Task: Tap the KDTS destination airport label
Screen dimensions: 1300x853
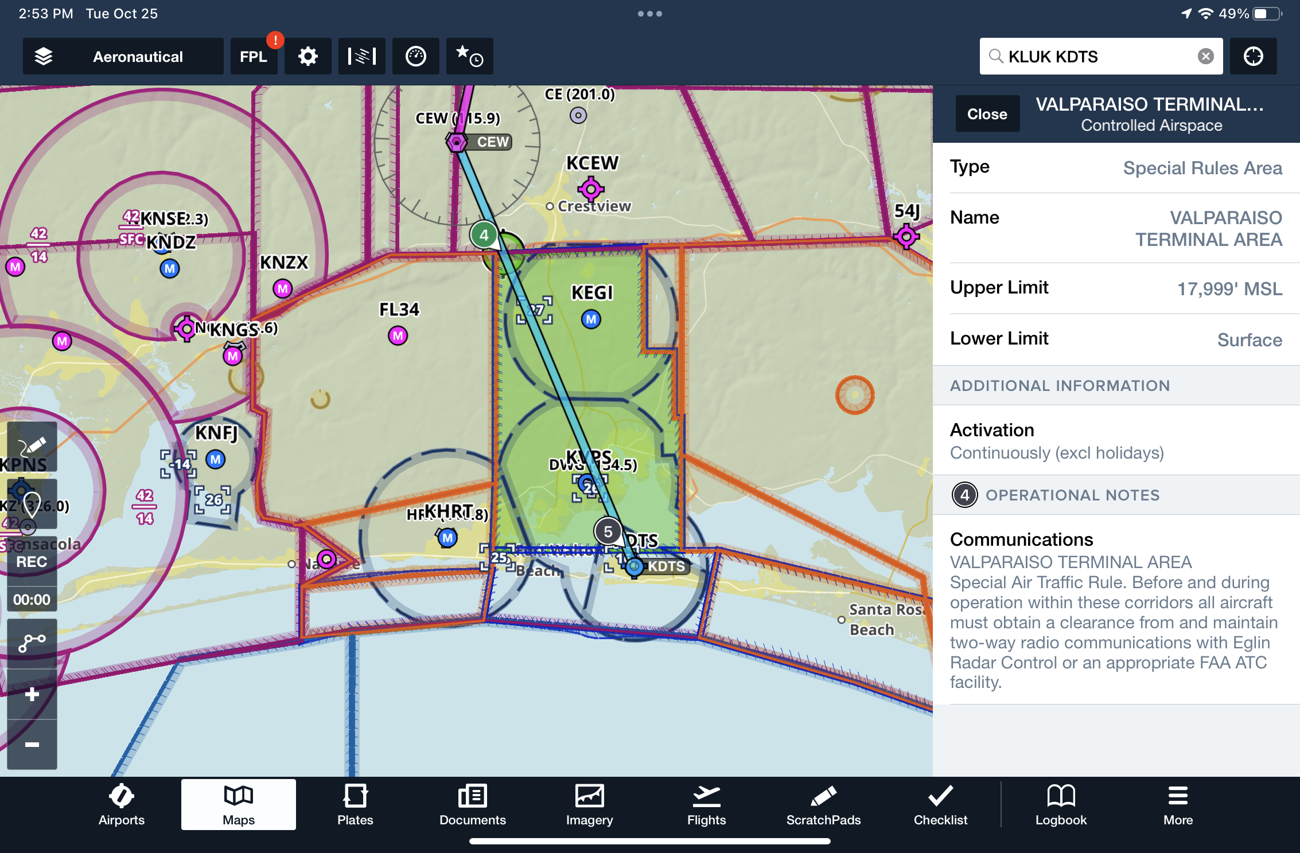Action: [665, 566]
